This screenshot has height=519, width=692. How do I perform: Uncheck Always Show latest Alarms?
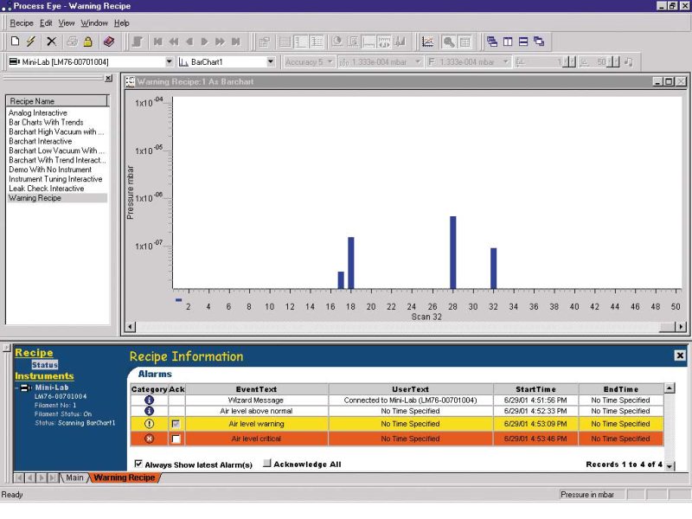click(x=140, y=465)
